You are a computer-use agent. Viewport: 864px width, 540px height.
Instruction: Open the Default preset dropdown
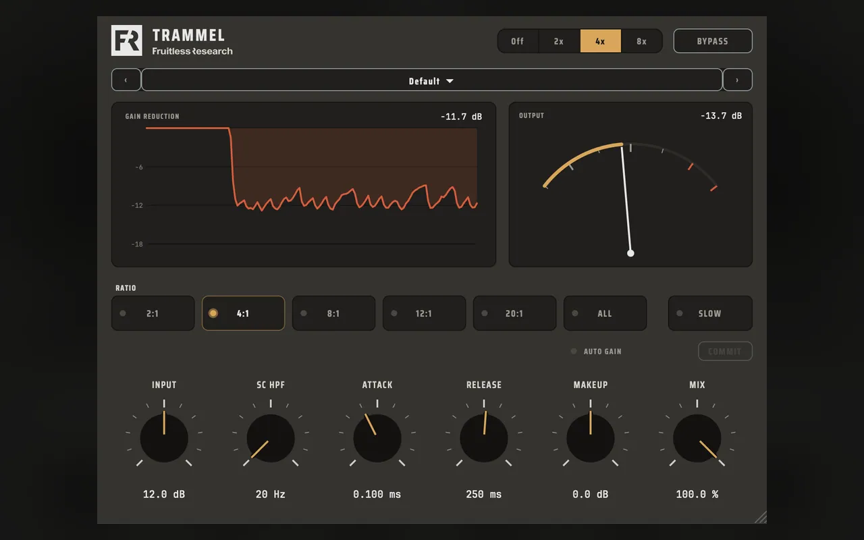coord(432,80)
